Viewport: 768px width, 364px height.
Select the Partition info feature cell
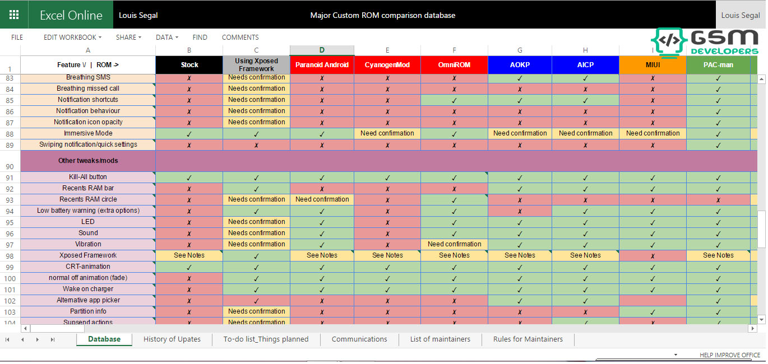(x=88, y=311)
